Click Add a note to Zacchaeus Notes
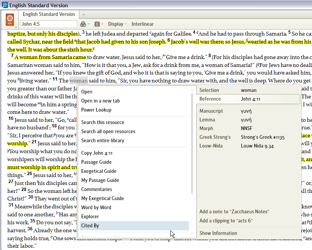312x250 pixels. click(x=234, y=212)
